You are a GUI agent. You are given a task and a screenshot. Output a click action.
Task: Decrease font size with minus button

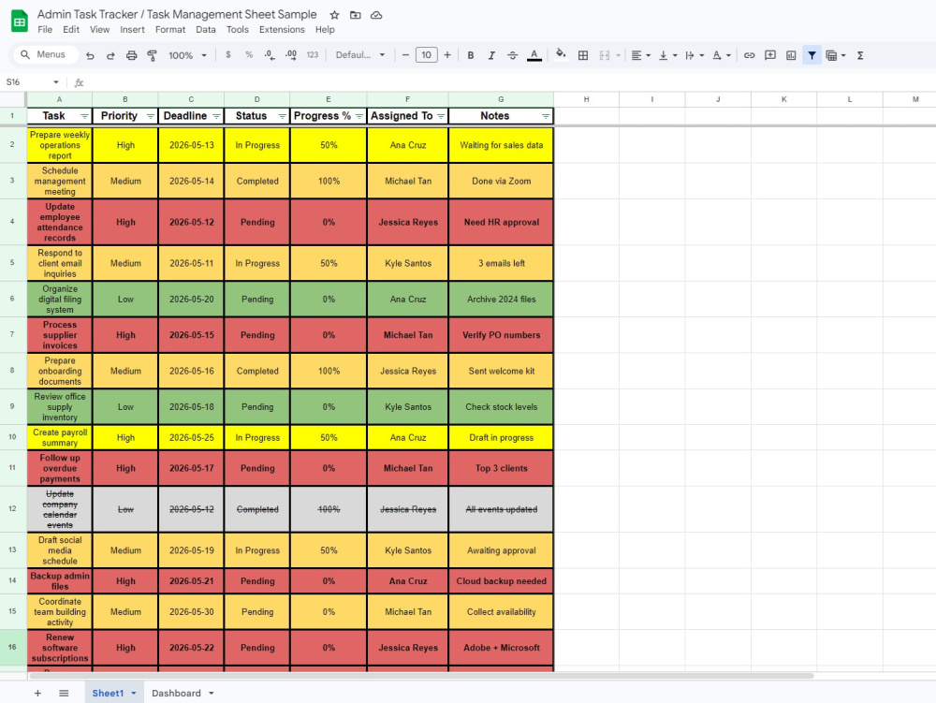[x=405, y=55]
